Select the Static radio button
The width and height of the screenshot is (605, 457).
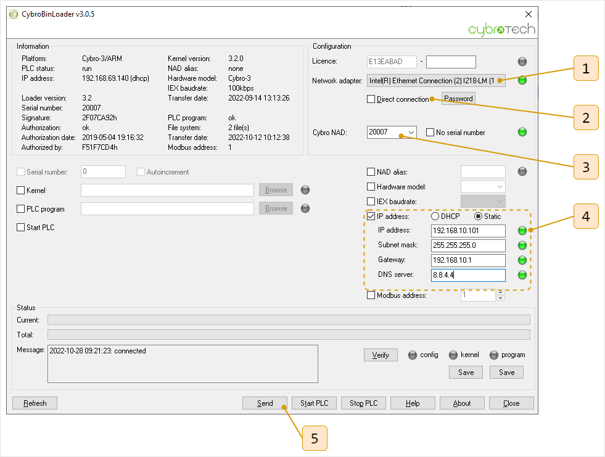478,216
